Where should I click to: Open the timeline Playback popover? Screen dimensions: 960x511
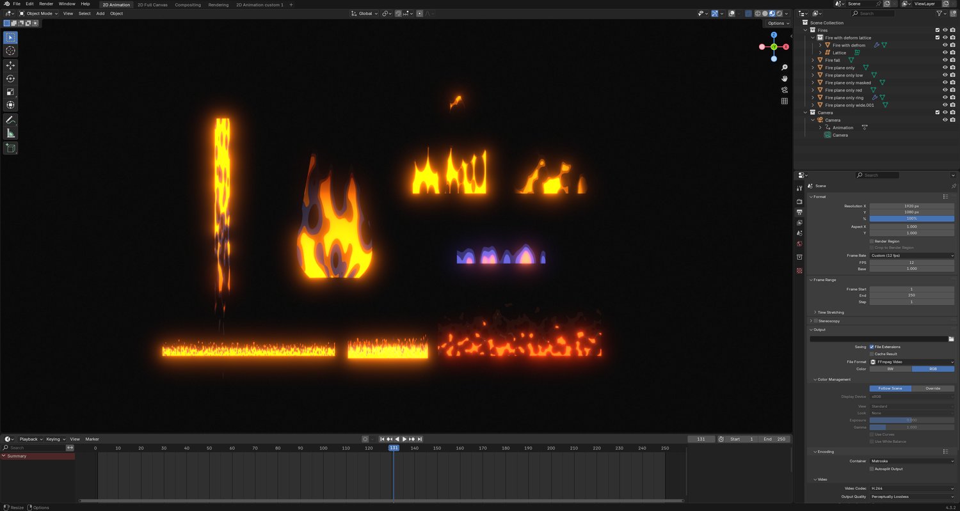30,439
